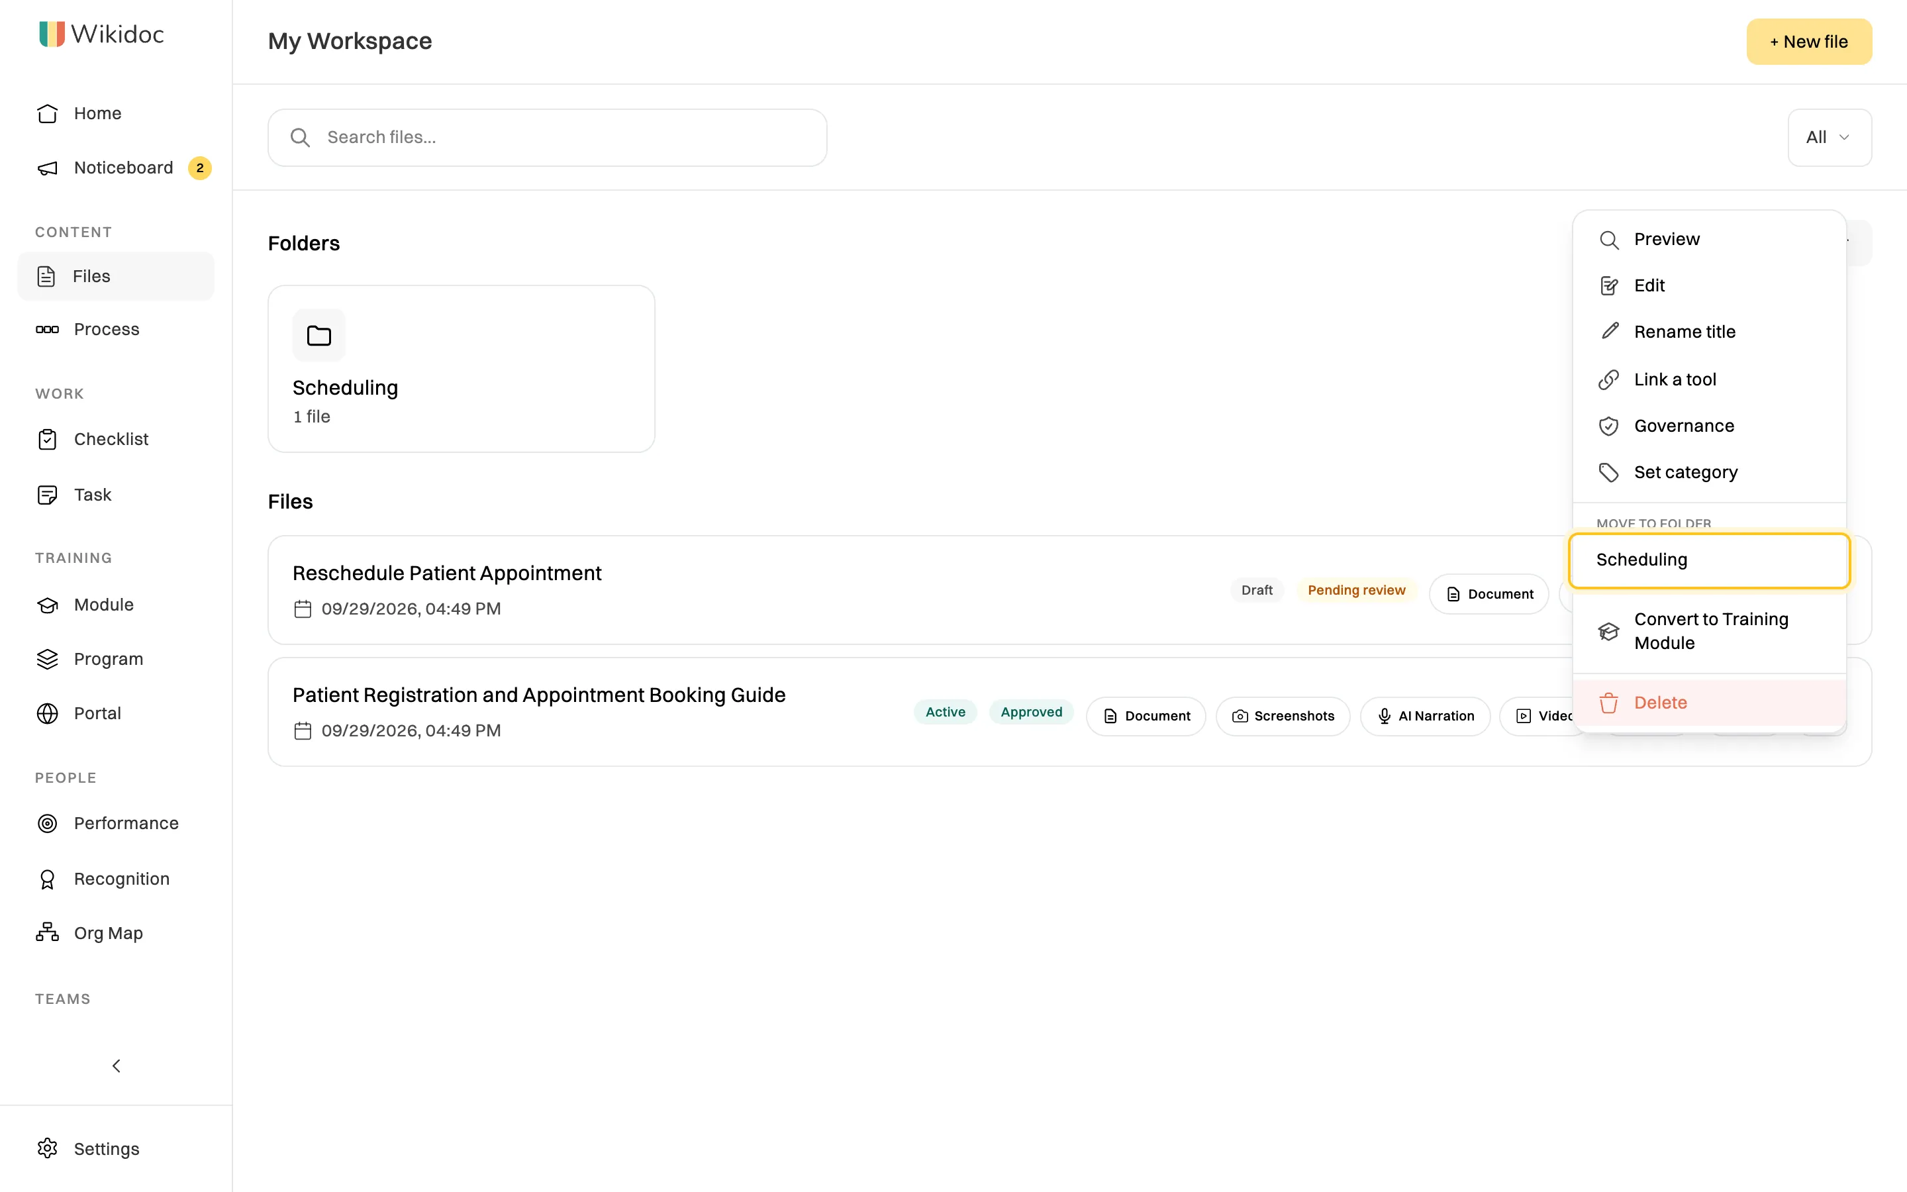Choose Delete in the context menu

(1709, 703)
